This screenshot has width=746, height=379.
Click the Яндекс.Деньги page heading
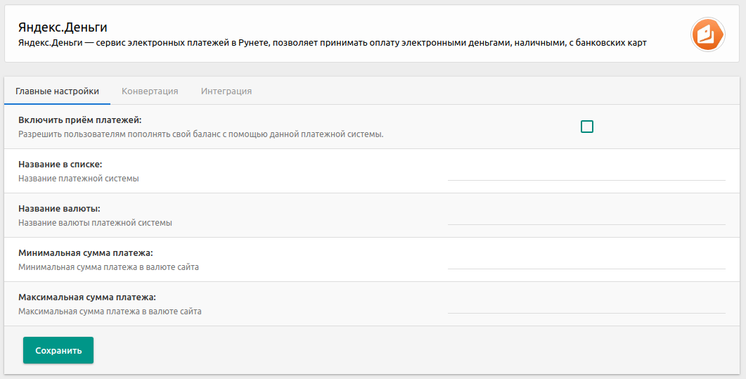63,27
